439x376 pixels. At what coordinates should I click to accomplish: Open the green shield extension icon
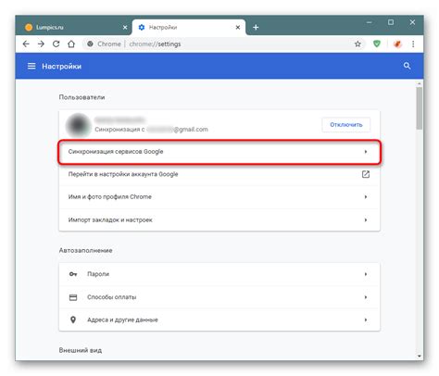(x=377, y=44)
